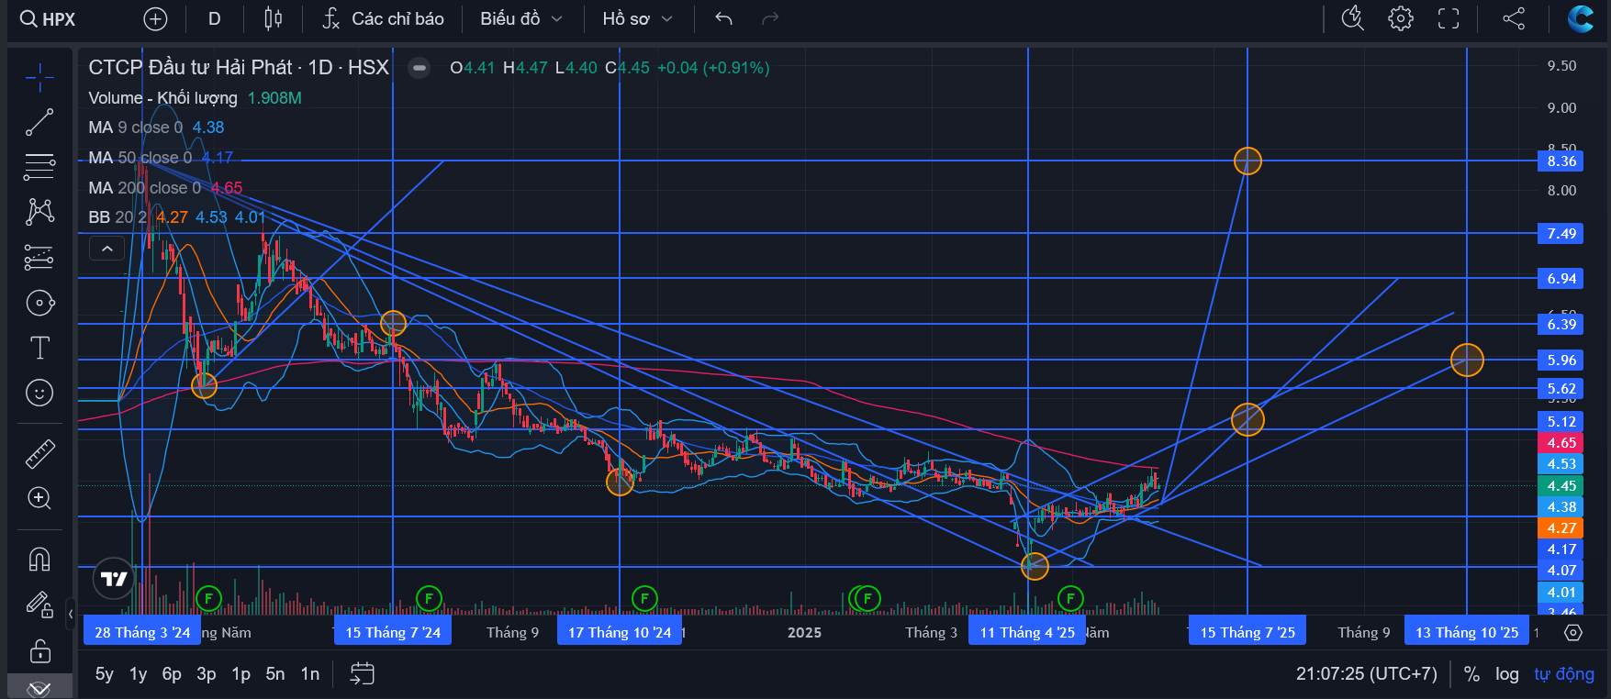This screenshot has width=1611, height=699.
Task: Click the TradingView logo on chart
Action: [x=114, y=579]
